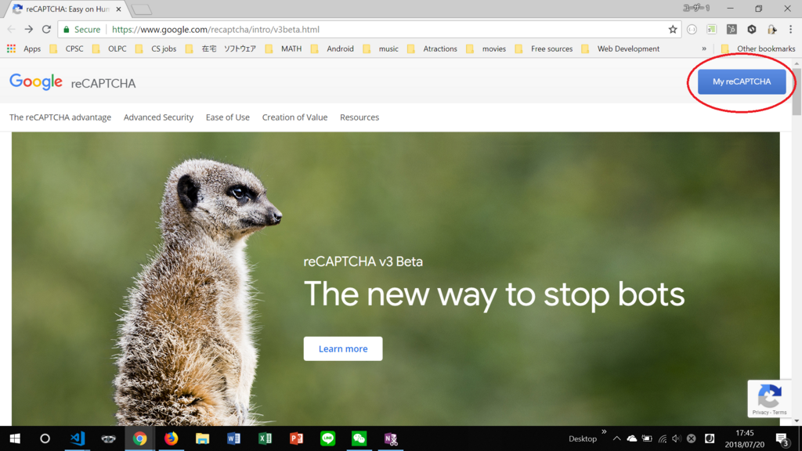802x451 pixels.
Task: Open the action center notifications icon
Action: click(782, 438)
